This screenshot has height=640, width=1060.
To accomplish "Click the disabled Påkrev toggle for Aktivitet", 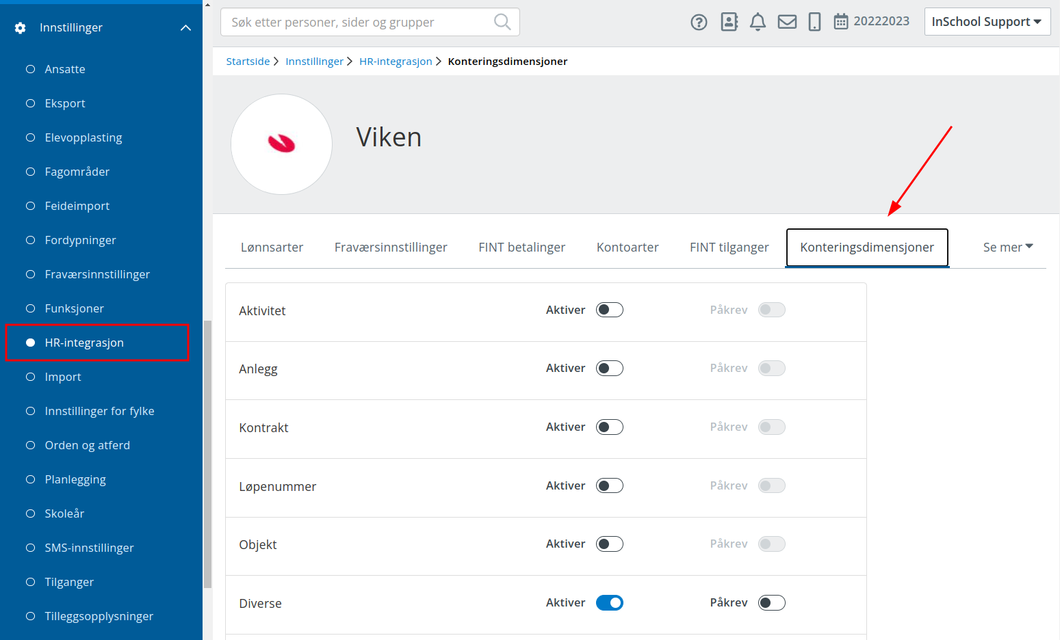I will click(772, 310).
